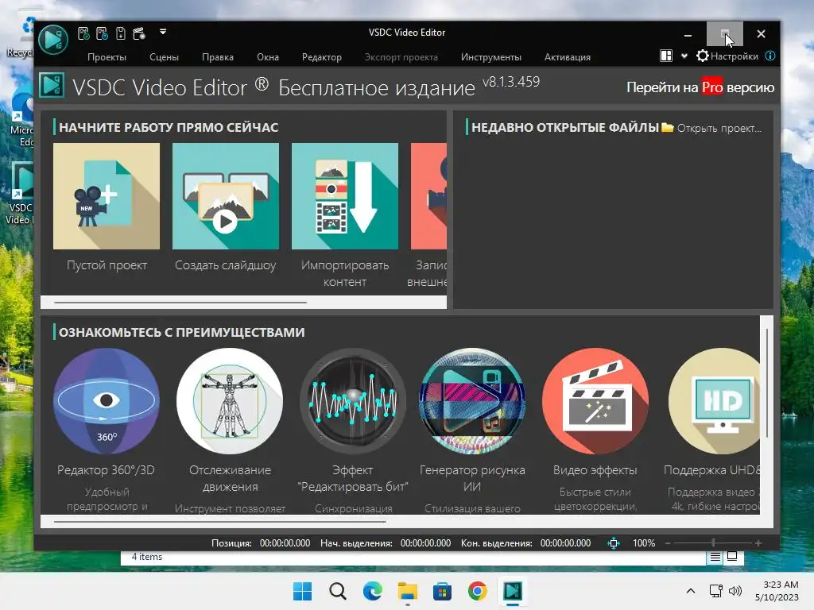The width and height of the screenshot is (814, 610).
Task: Click horizontal scrollbar under start tiles
Action: (x=180, y=302)
